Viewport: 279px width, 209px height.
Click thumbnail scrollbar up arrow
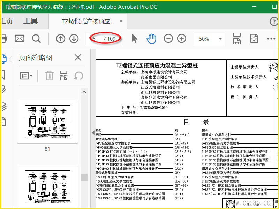84,92
